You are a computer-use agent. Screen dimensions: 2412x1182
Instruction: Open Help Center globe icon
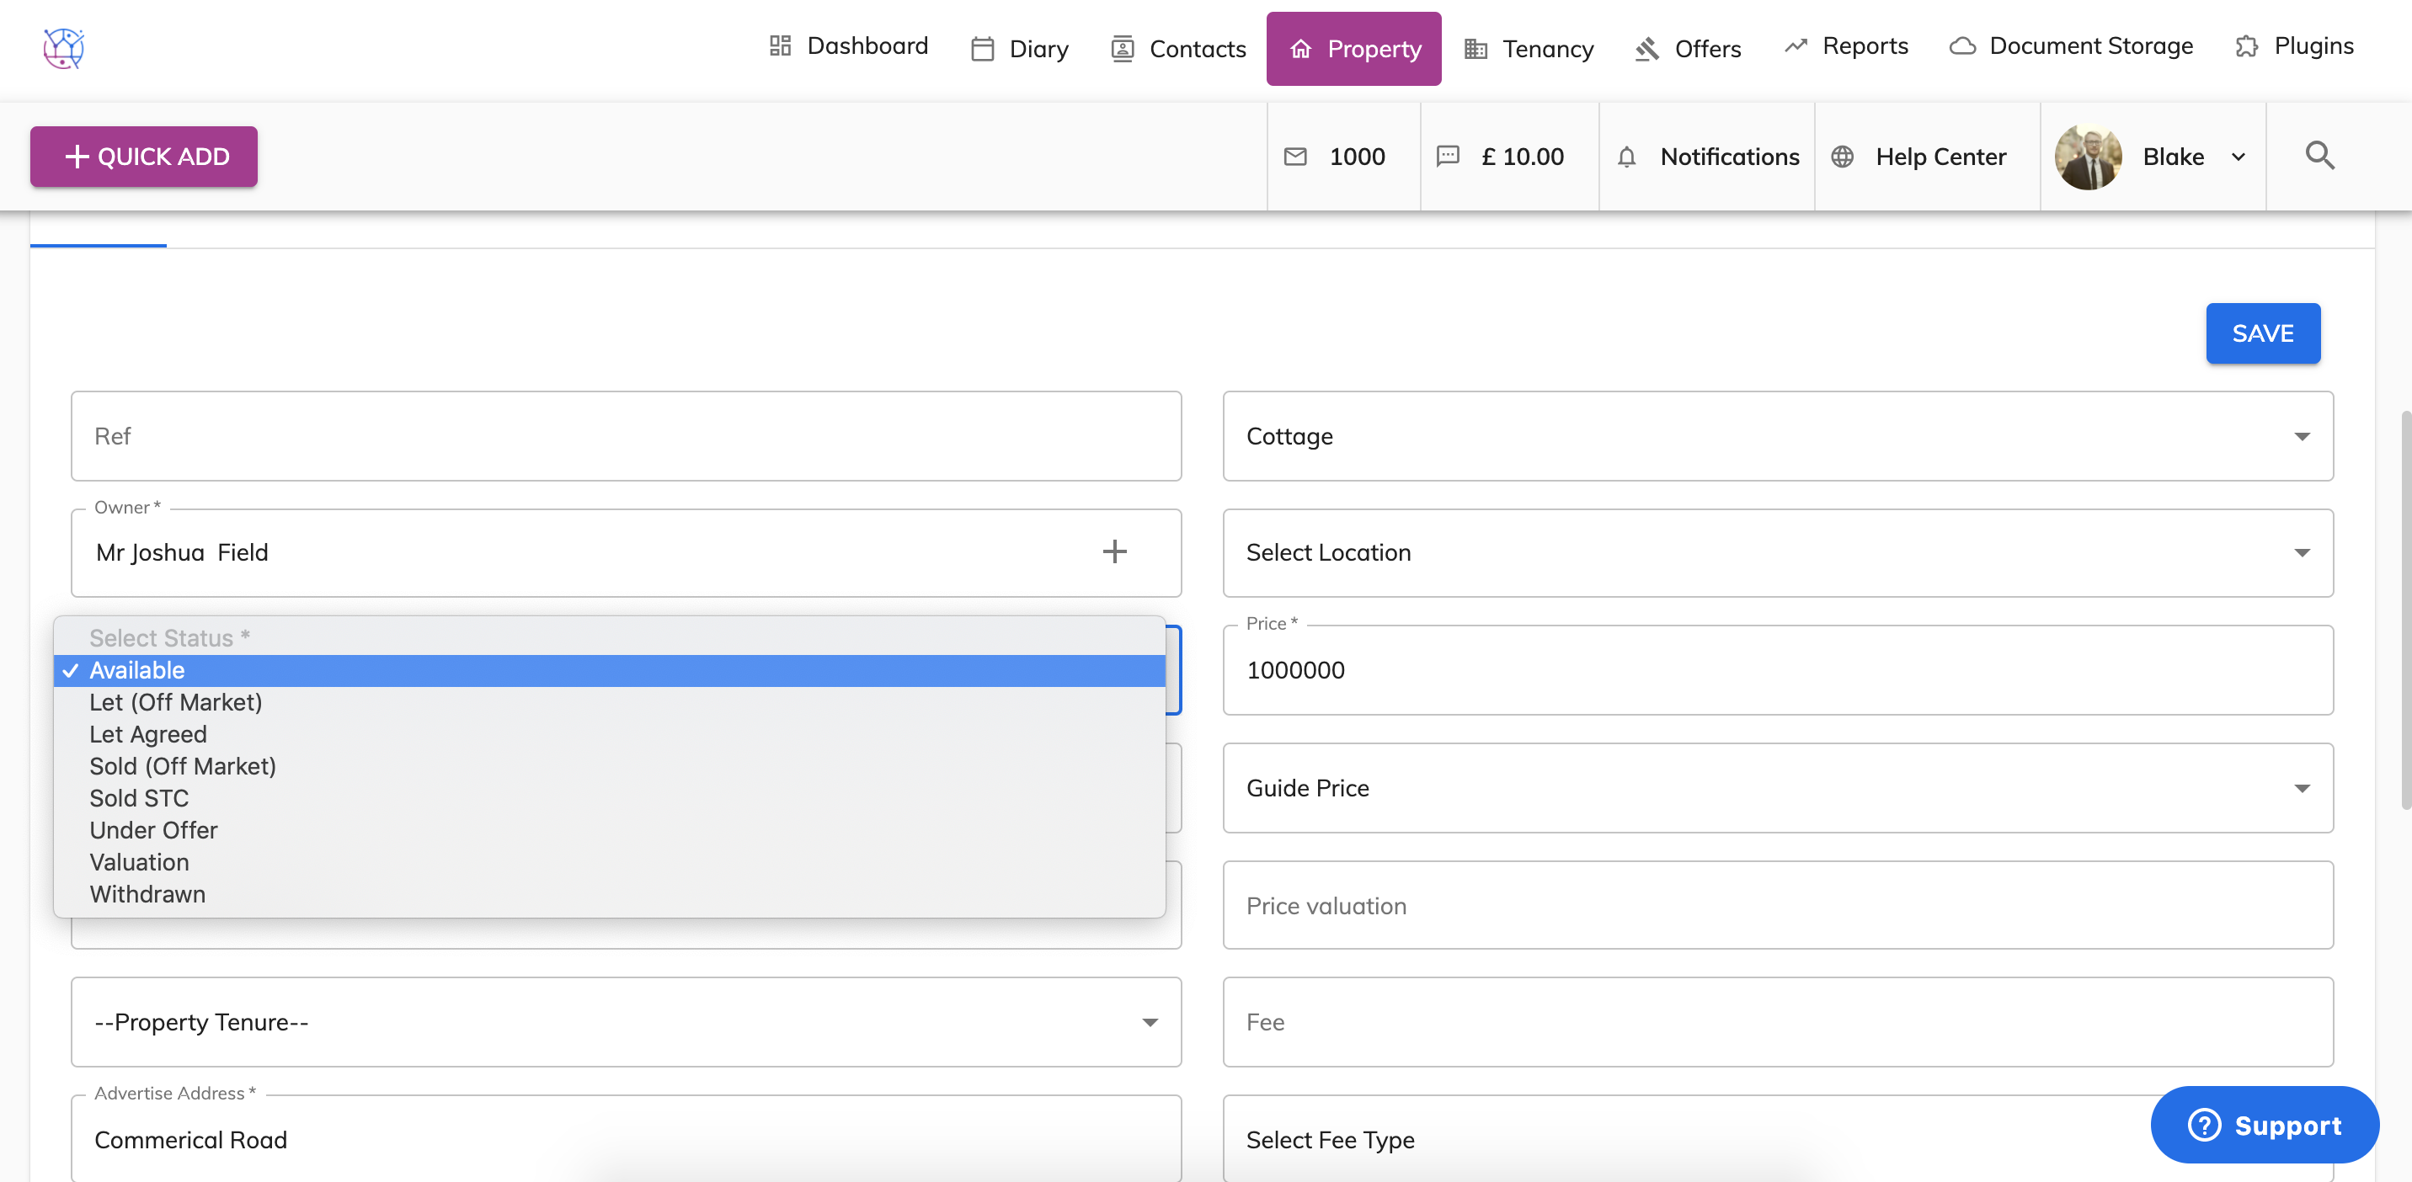(1842, 157)
